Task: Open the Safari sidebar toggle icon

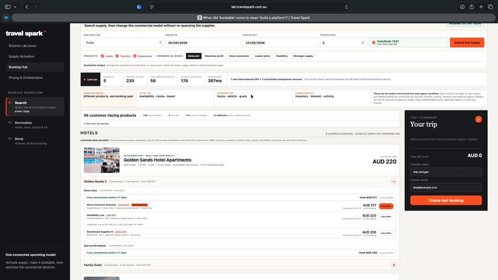Action: 8,7
